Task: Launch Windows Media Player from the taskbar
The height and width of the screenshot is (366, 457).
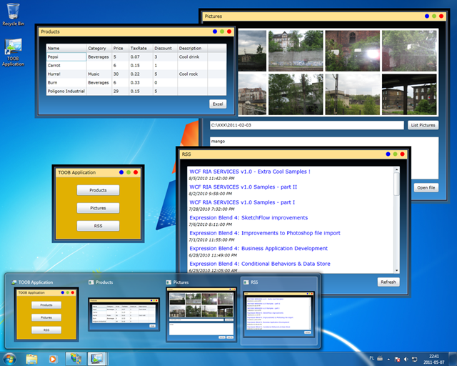Action: (53, 359)
